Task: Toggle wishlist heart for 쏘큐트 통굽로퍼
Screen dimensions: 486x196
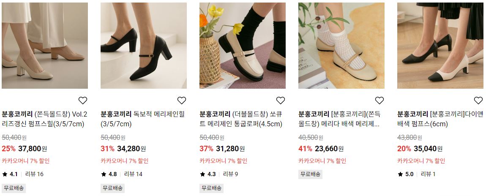Action: 281,100
